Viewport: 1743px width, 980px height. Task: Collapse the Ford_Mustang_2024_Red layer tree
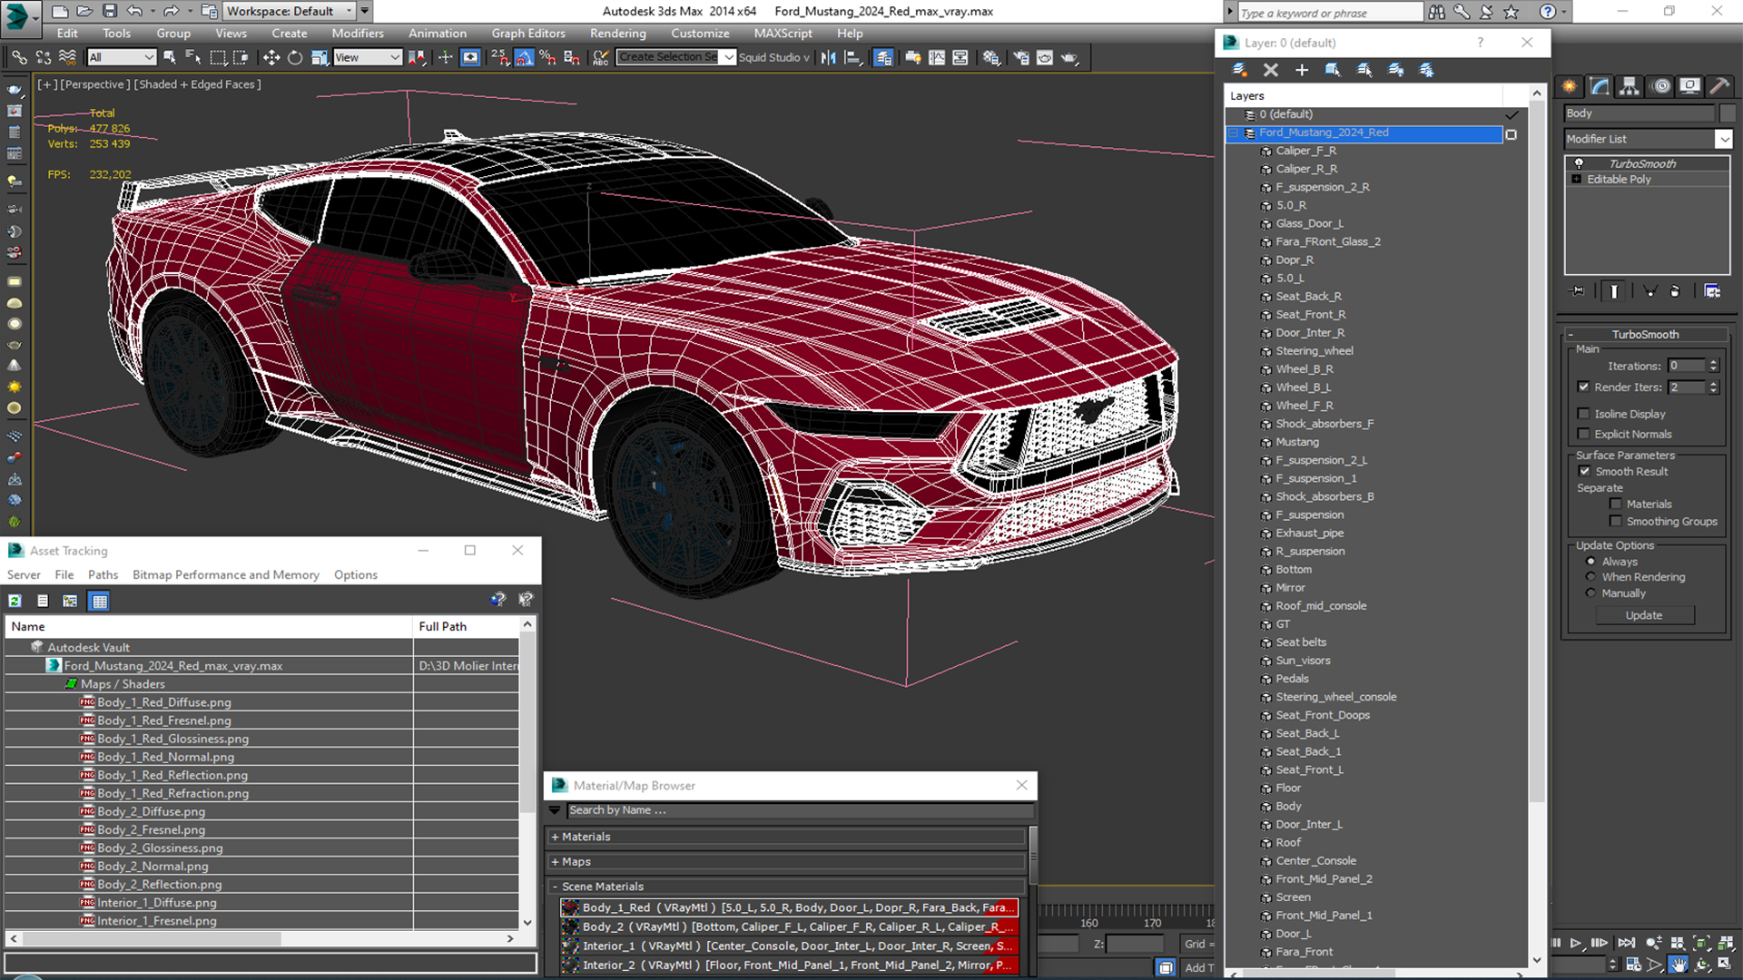tap(1234, 133)
